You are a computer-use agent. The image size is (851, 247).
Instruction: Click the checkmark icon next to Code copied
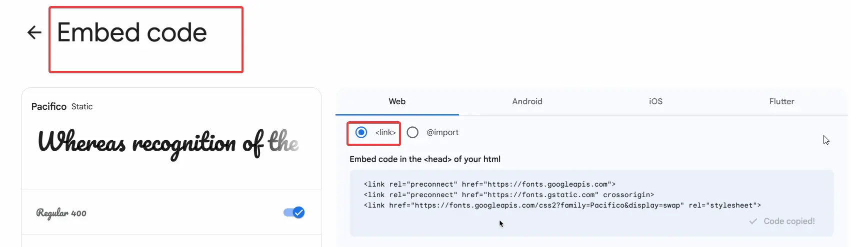(x=753, y=221)
